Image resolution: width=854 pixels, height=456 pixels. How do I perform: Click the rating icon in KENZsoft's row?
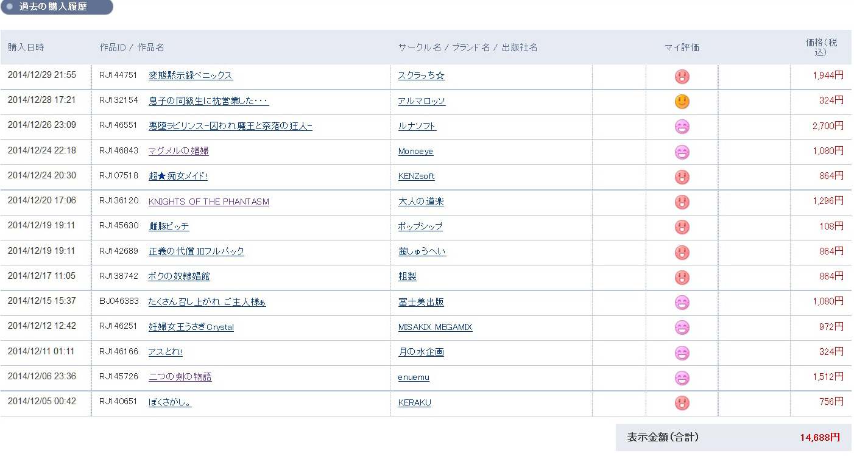[x=682, y=177]
